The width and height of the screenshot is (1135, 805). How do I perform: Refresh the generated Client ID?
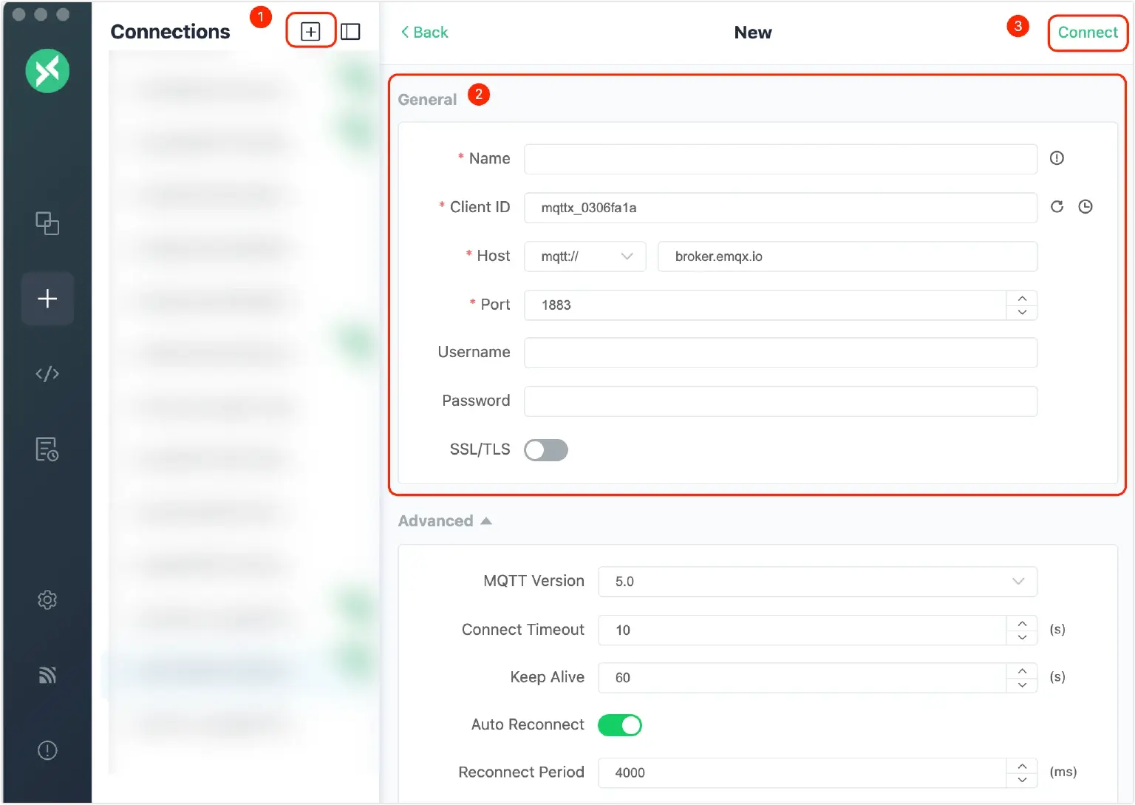click(1057, 207)
